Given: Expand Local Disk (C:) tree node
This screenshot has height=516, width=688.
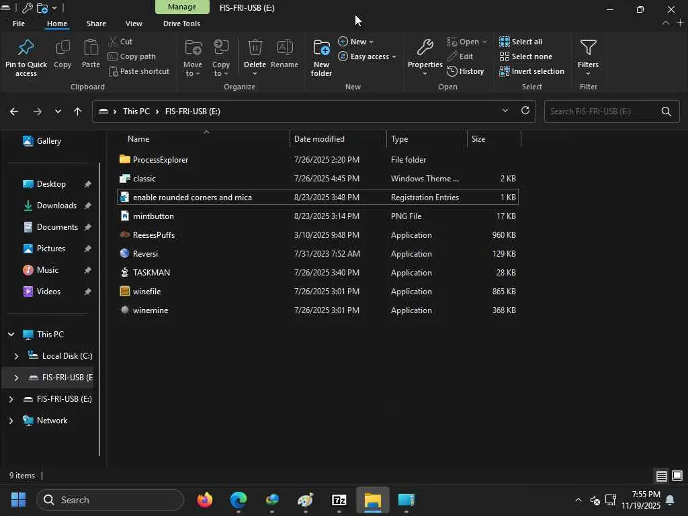Looking at the screenshot, I should [16, 356].
